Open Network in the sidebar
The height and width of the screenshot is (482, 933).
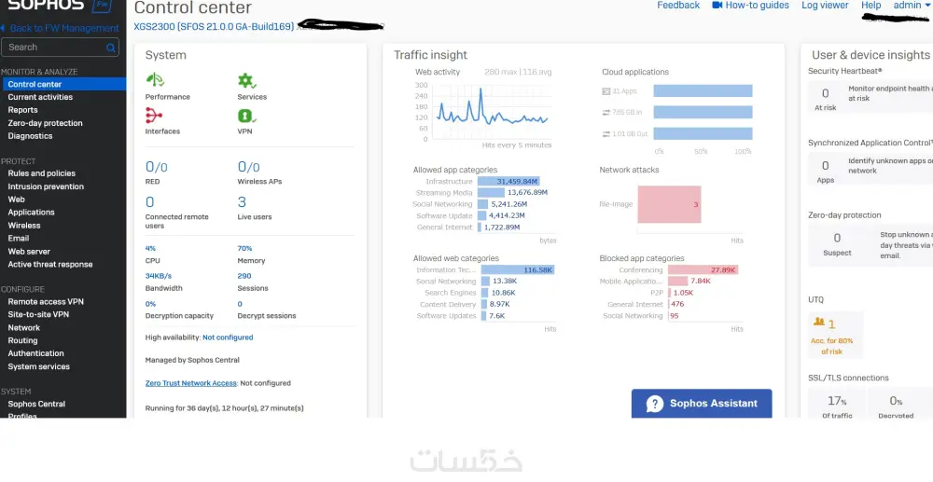tap(24, 327)
